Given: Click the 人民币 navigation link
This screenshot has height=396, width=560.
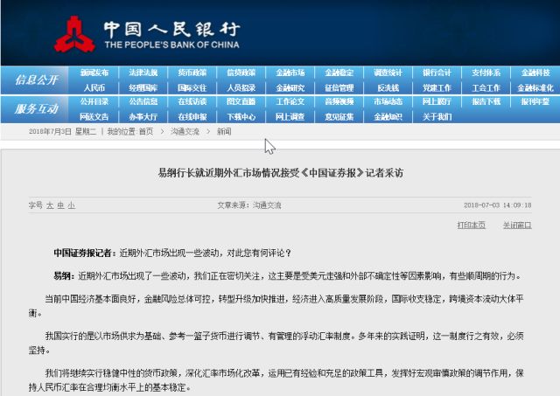Looking at the screenshot, I should tap(94, 87).
